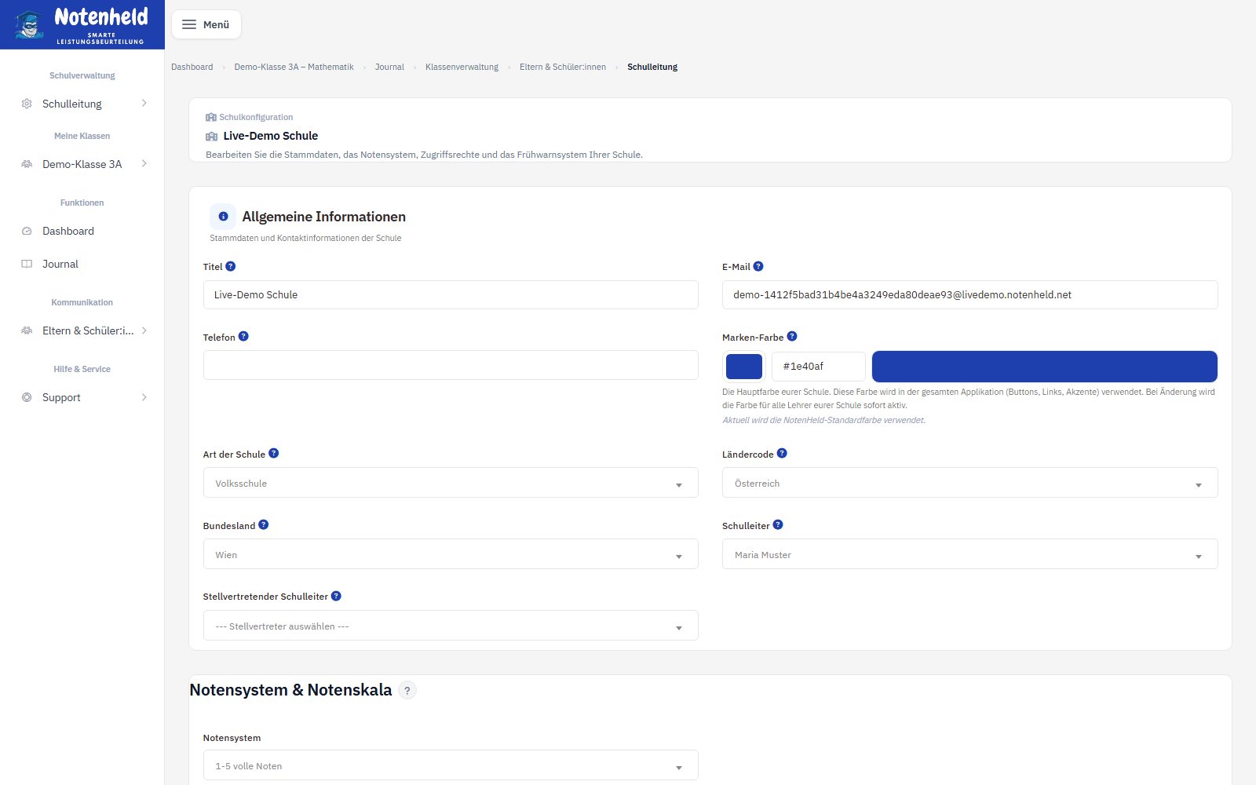
Task: Click the Menü hamburger button
Action: [206, 24]
